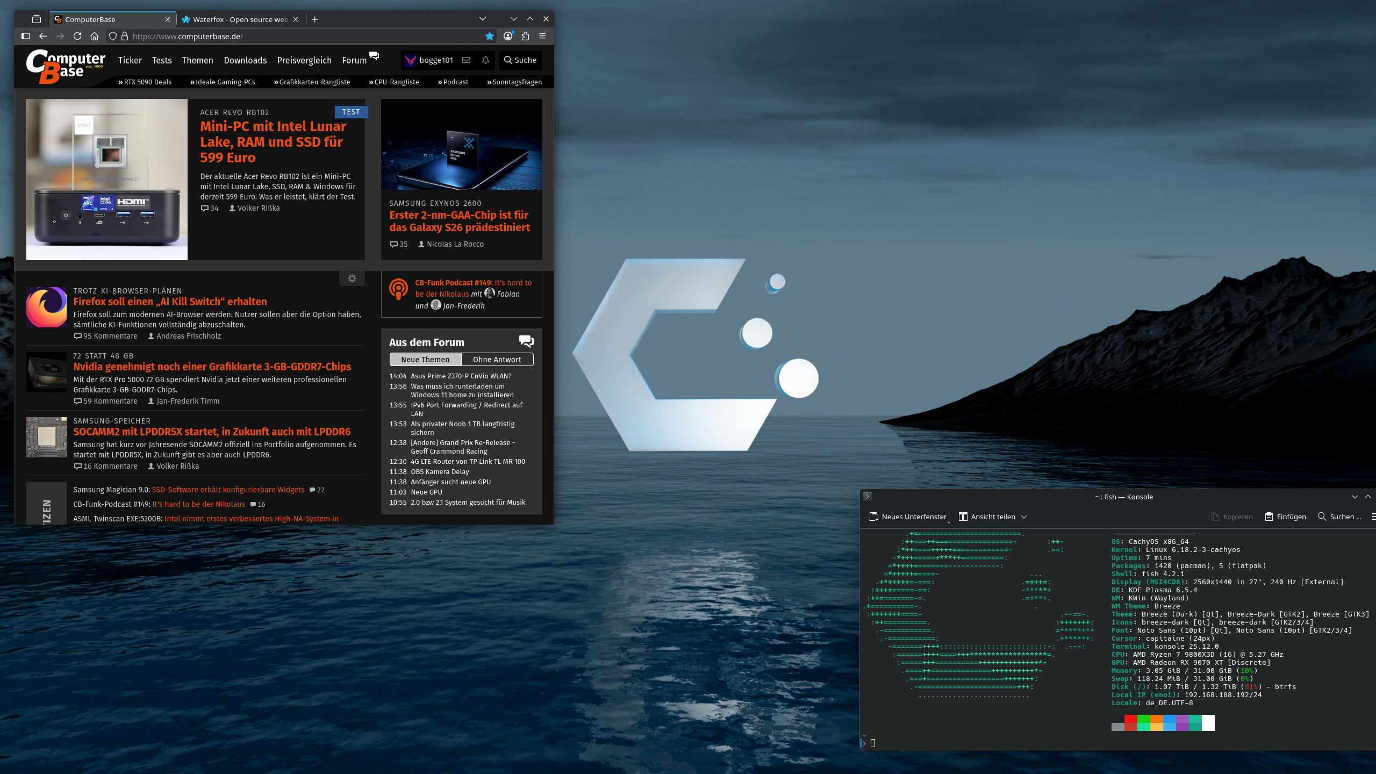Image resolution: width=1376 pixels, height=774 pixels.
Task: Open the inbox envelope icon next to bogge101
Action: (x=467, y=60)
